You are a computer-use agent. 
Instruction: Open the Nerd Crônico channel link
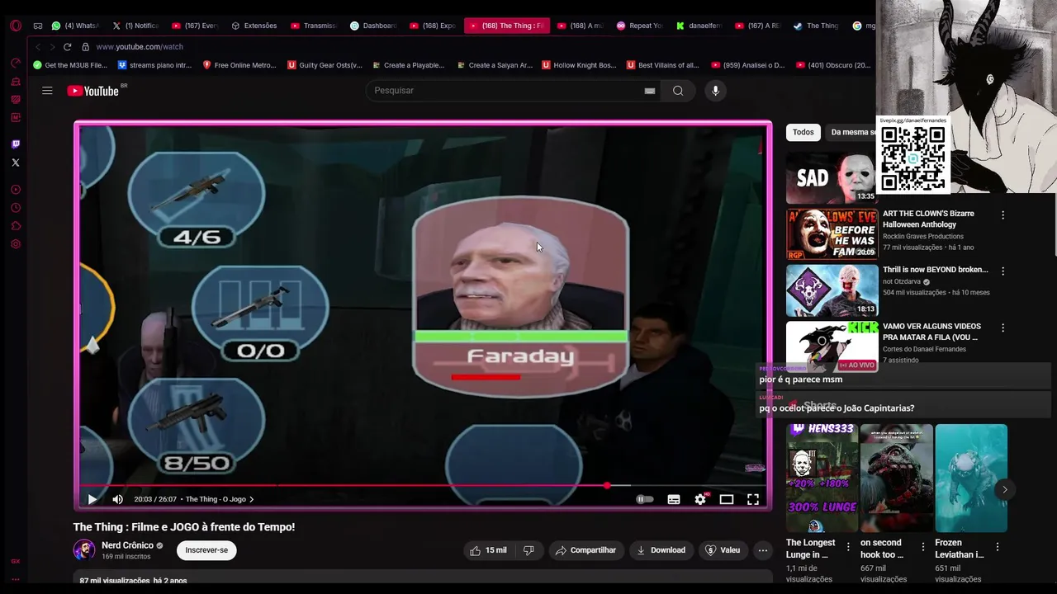(x=127, y=545)
